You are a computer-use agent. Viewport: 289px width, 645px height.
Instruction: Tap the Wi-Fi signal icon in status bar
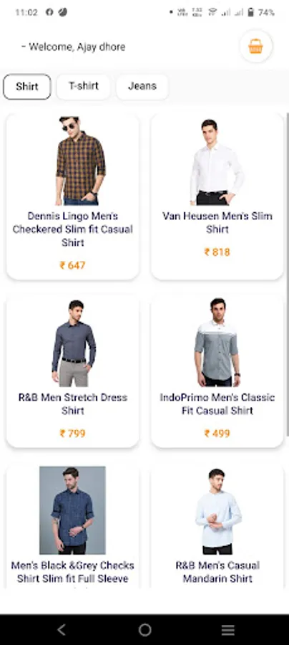tap(212, 12)
